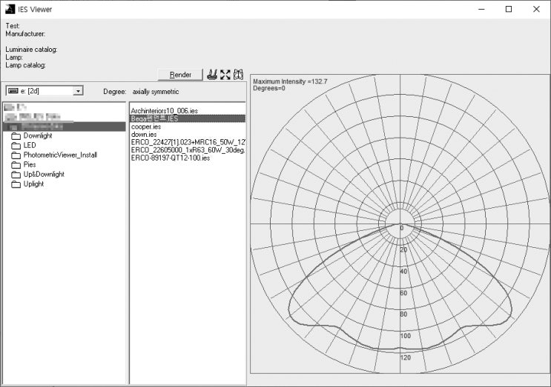Select the highlighted parent folder in the directory tree

click(64, 127)
